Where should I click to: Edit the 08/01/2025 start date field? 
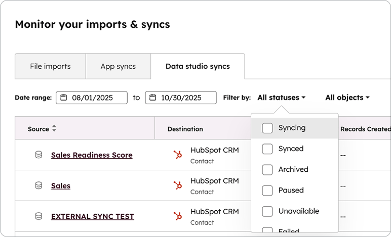tap(92, 98)
